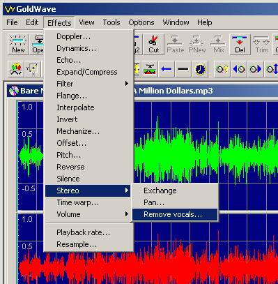Close the open Effects menu
Image resolution: width=278 pixels, height=284 pixels.
click(x=59, y=23)
